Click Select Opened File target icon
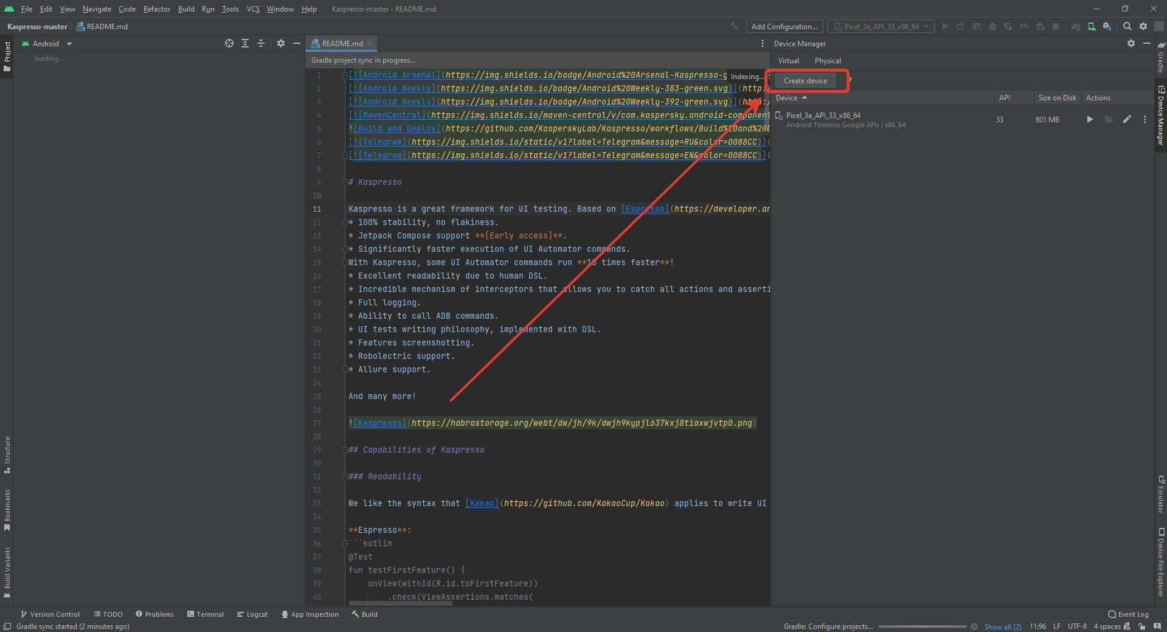Viewport: 1167px width, 632px height. (x=229, y=43)
